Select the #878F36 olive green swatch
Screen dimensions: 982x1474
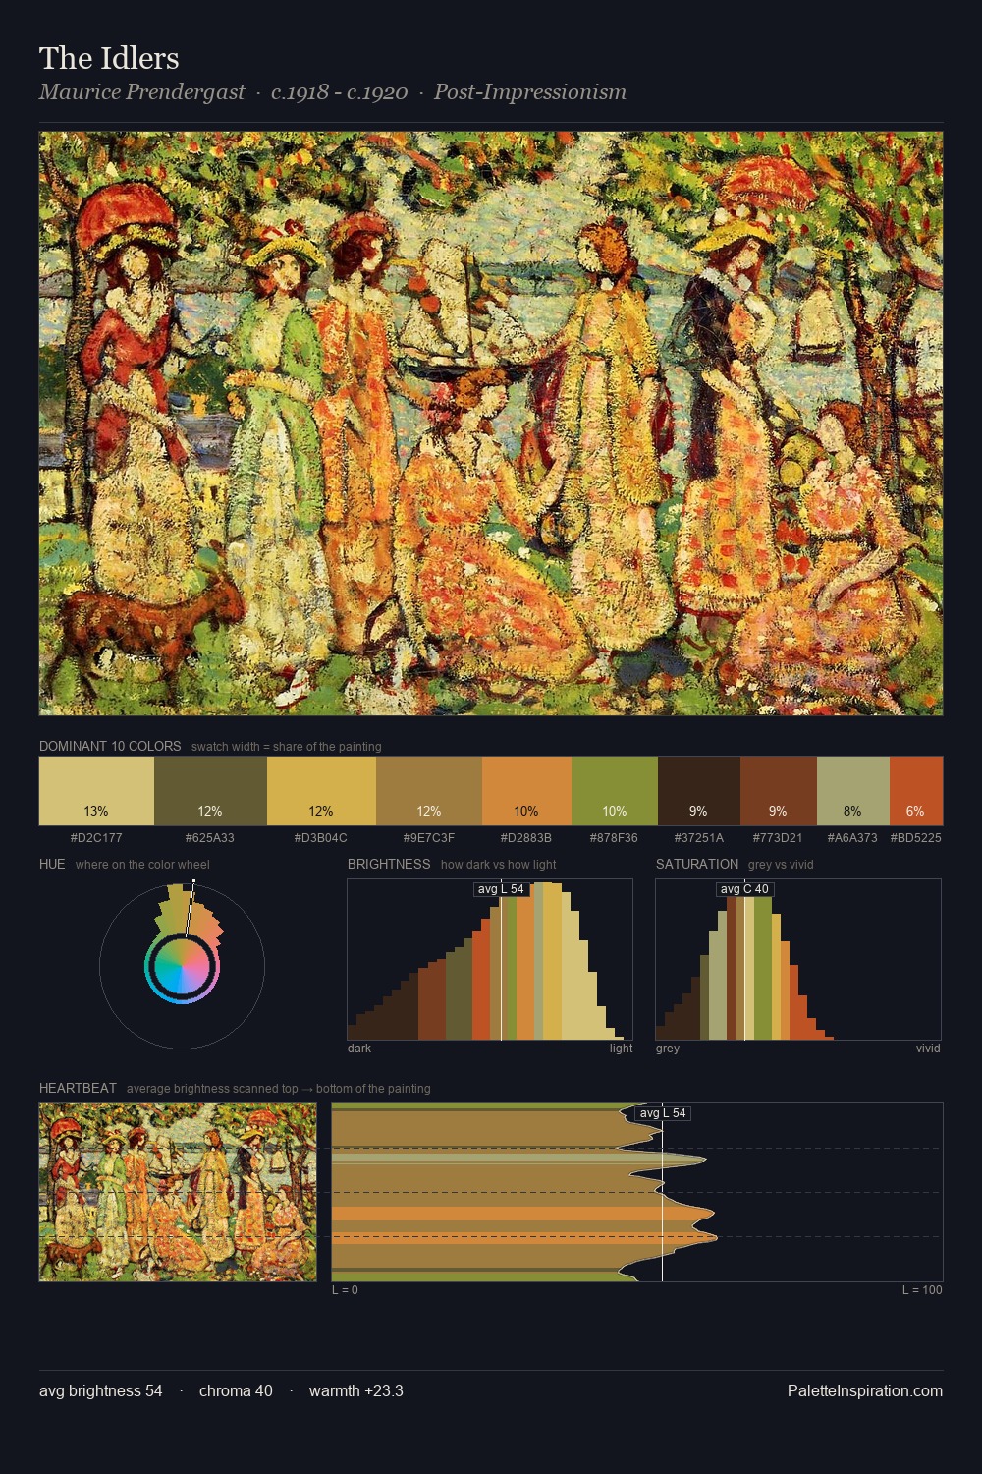[x=615, y=791]
